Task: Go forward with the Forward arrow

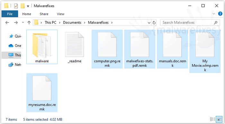Action: click(16, 22)
